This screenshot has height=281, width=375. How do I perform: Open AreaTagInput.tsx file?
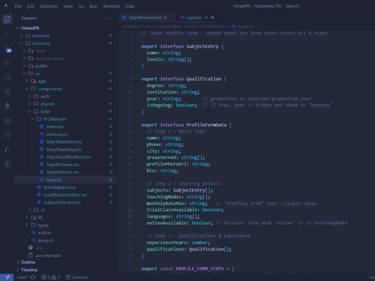pos(66,187)
